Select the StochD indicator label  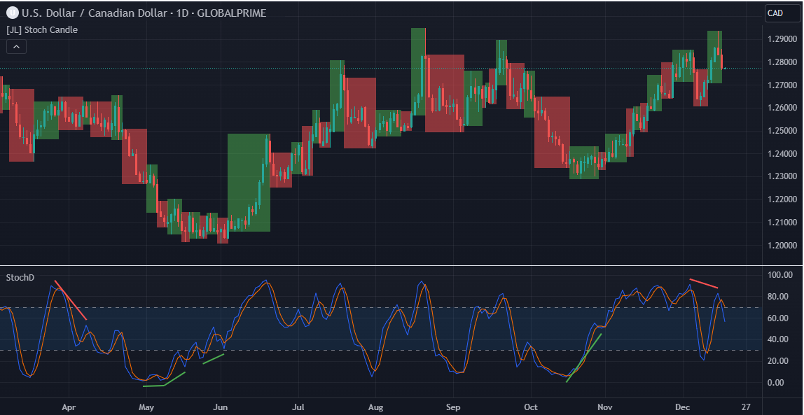click(20, 278)
